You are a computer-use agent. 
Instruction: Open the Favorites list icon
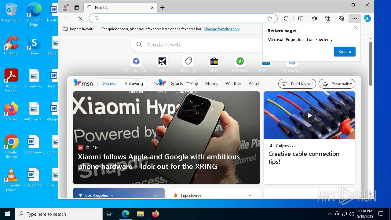(314, 18)
